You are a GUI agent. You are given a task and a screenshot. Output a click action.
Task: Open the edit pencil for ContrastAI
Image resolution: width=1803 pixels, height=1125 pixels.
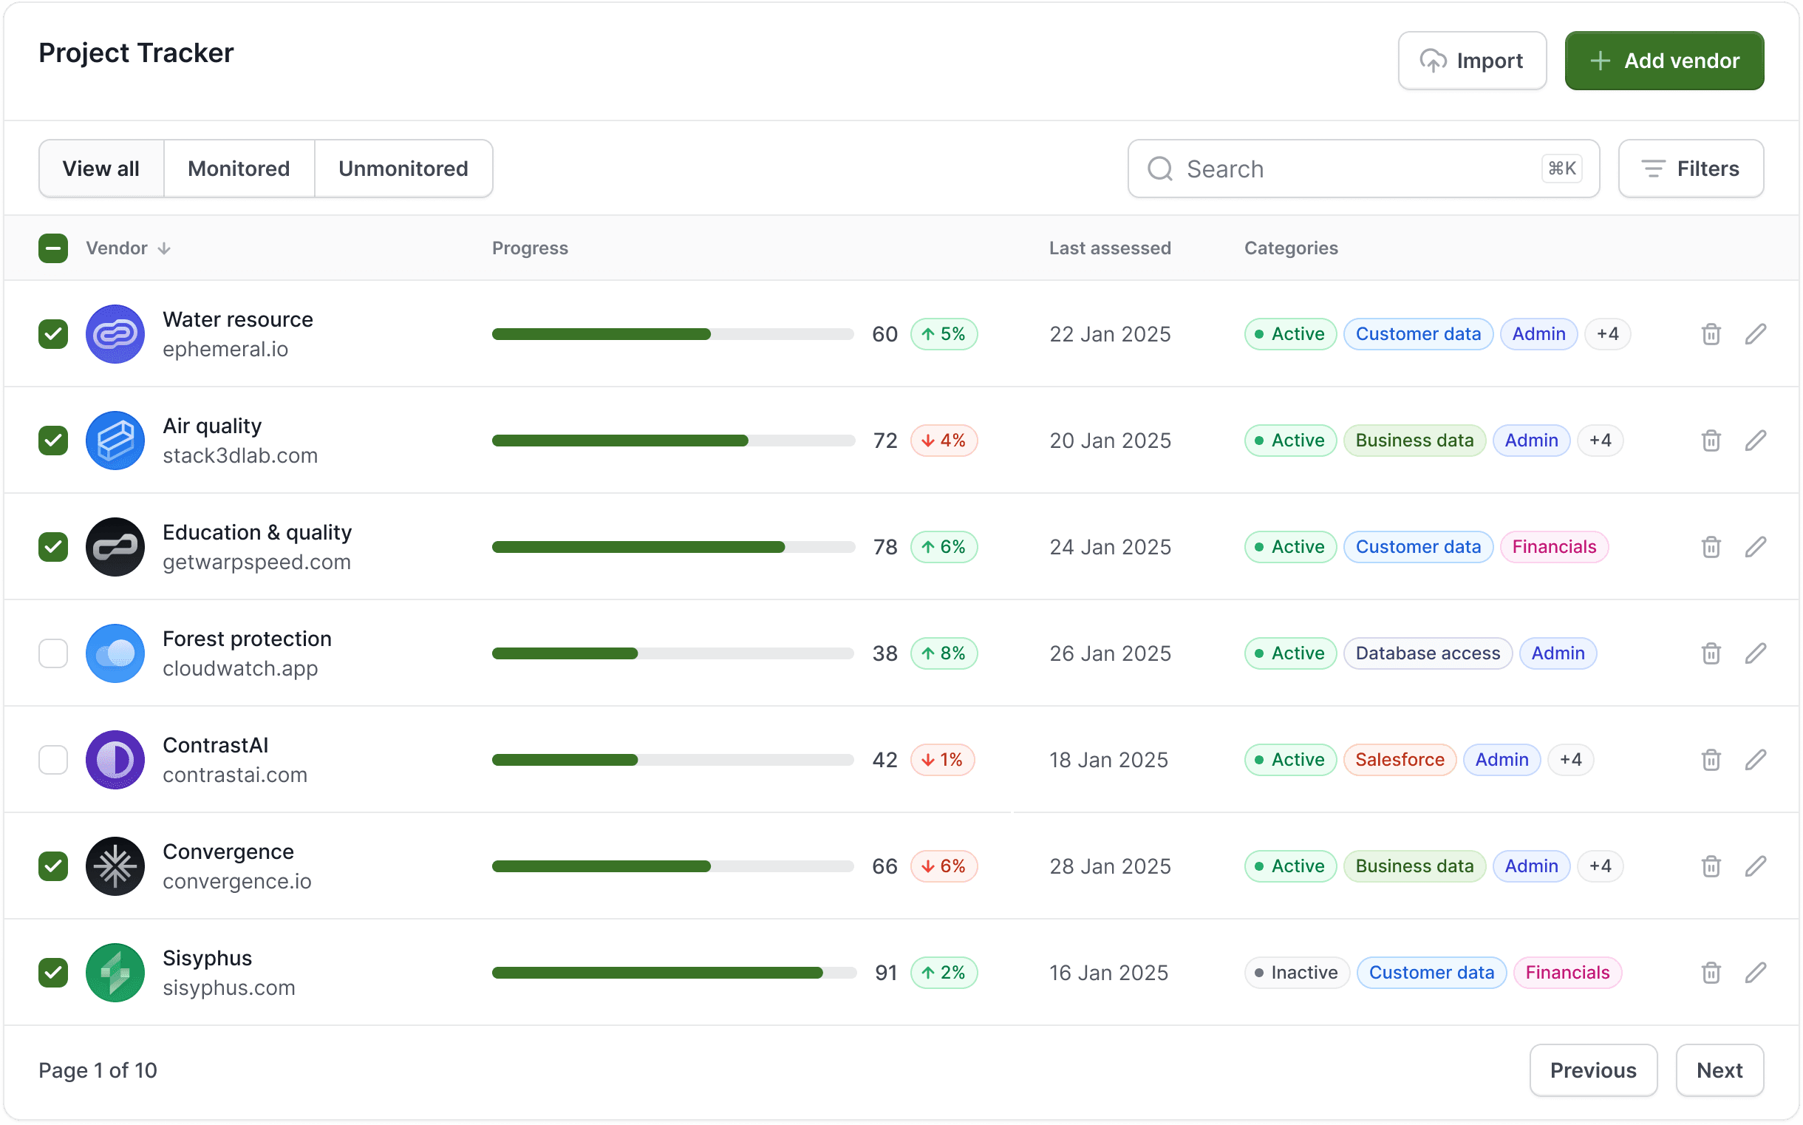[1756, 760]
